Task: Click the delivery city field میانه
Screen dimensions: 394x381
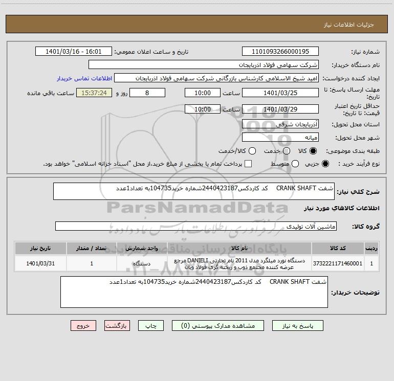Action: [x=280, y=138]
